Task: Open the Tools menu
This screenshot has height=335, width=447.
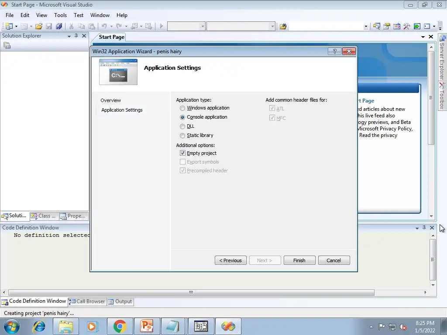Action: pos(60,15)
